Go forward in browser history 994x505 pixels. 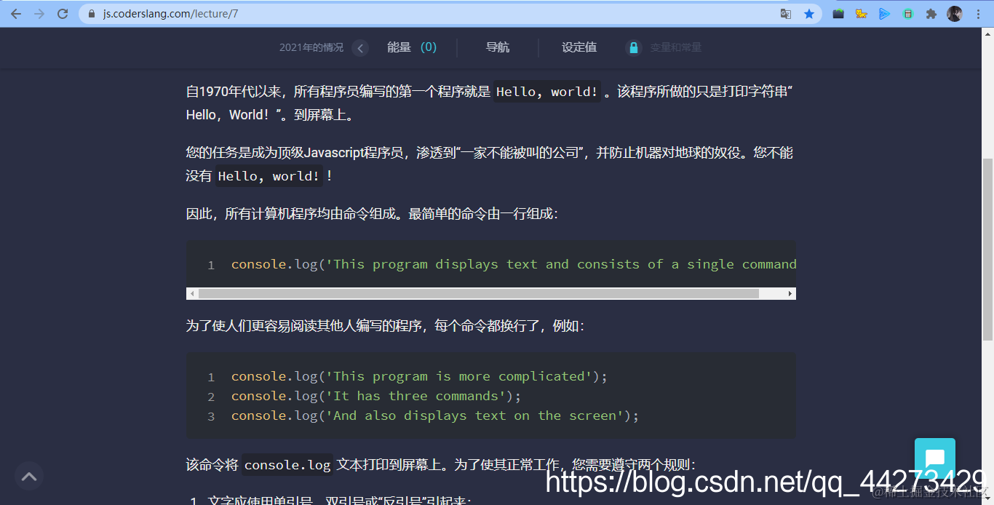coord(39,14)
